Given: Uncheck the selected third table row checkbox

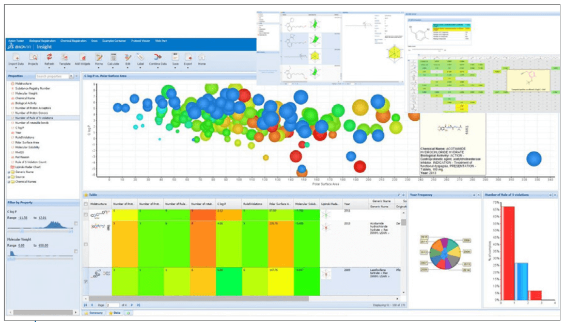Looking at the screenshot, I should point(86,281).
